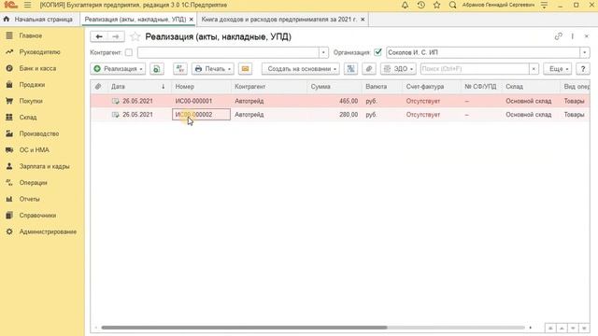
Task: Go forward with right arrow
Action: tap(116, 36)
